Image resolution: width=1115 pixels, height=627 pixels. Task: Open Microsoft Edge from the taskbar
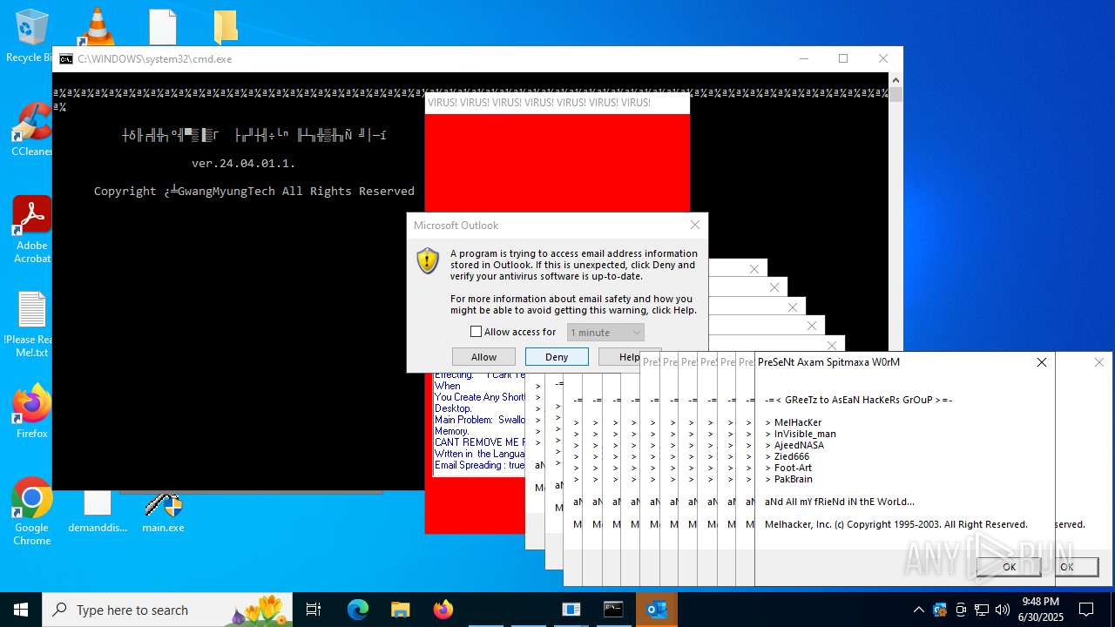coord(358,610)
